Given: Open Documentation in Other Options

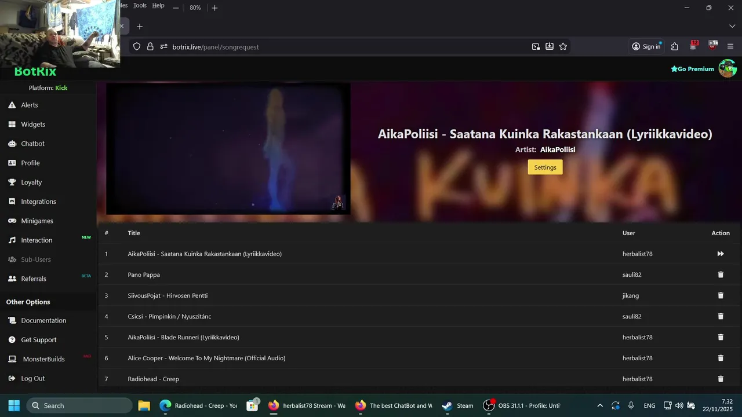Looking at the screenshot, I should point(43,320).
